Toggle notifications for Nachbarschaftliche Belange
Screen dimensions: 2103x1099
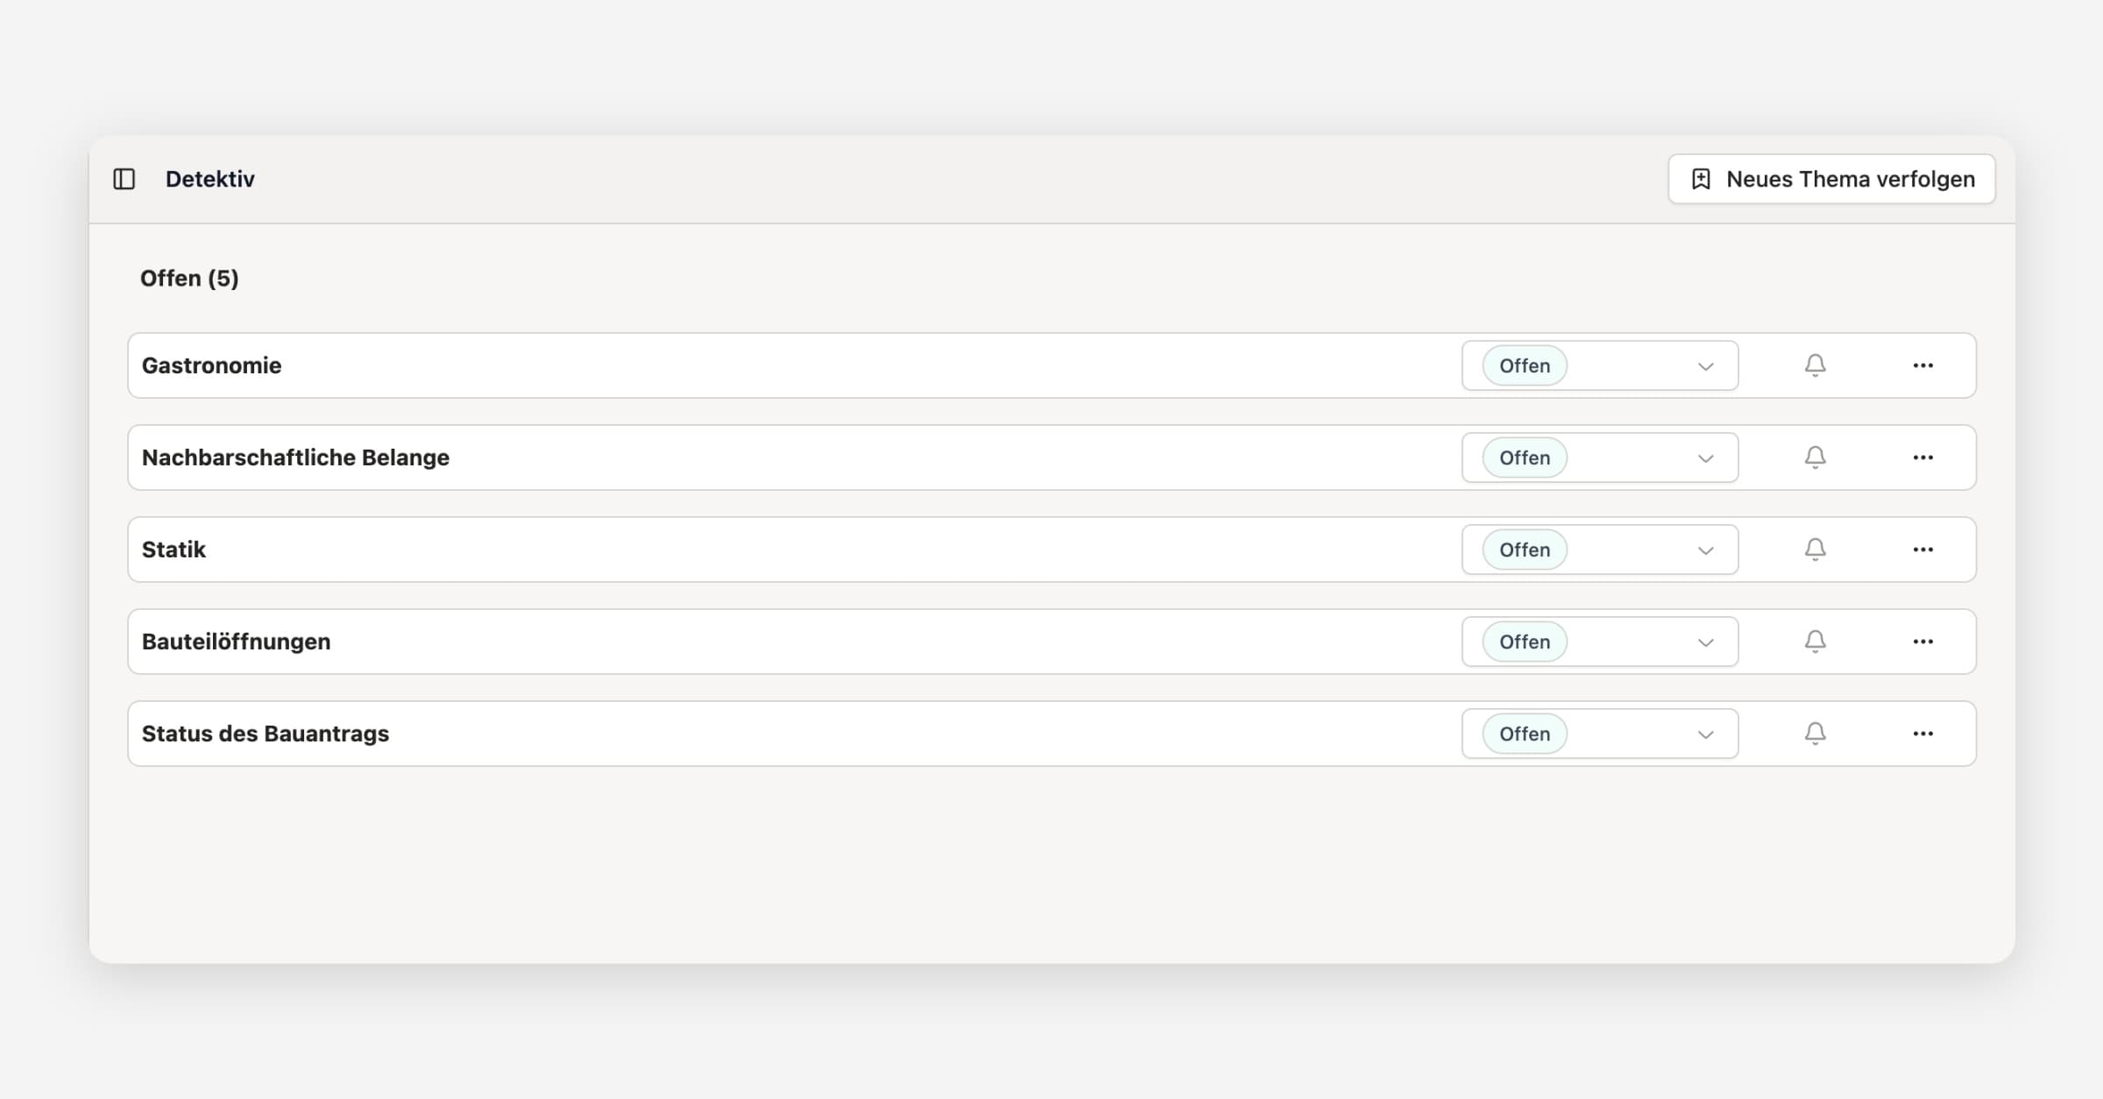1815,457
